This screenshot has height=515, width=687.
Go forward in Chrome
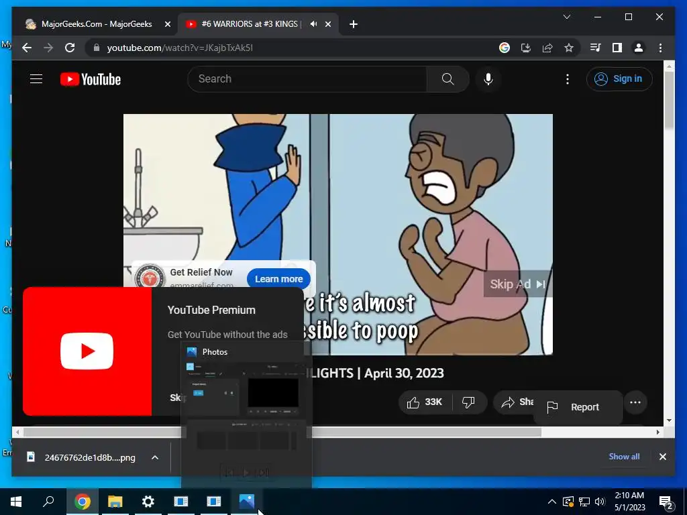[48, 48]
